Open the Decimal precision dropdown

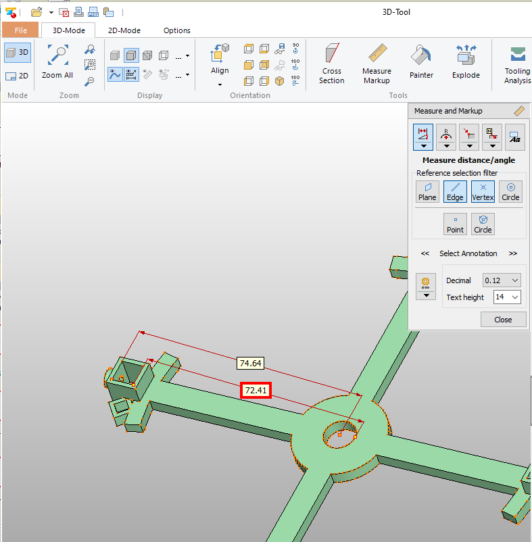[502, 280]
